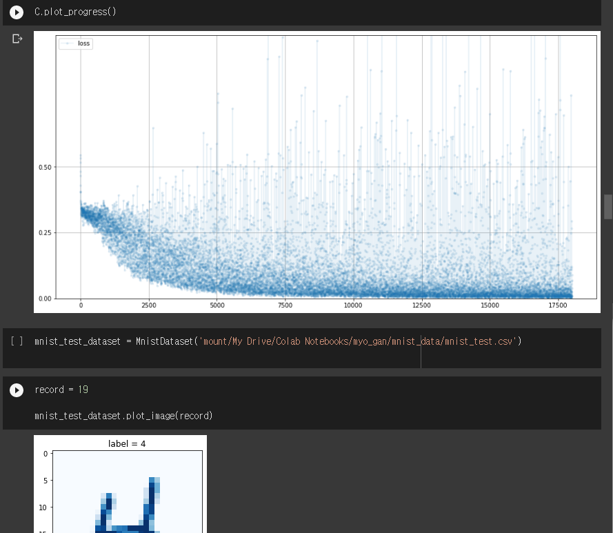Screen dimensions: 613x533
Task: Click the cell output toggle icon
Action: click(17, 39)
